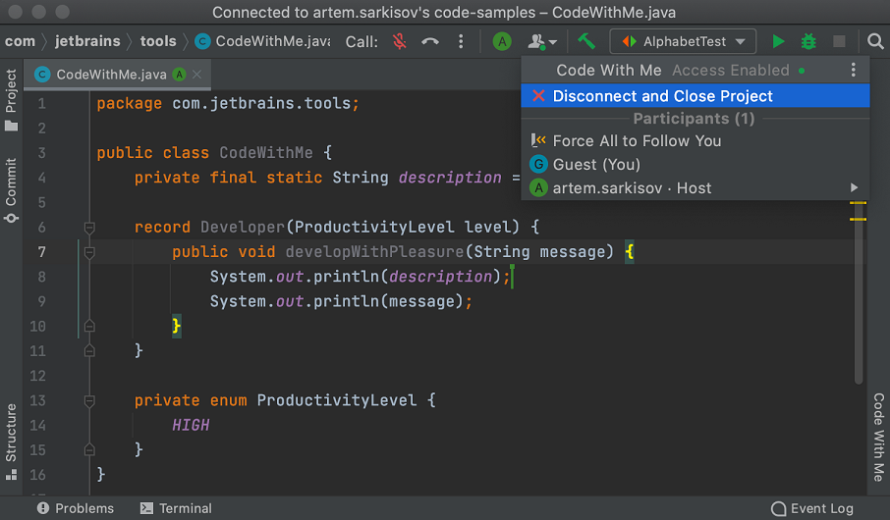This screenshot has width=890, height=520.
Task: Click the Build project hammer icon
Action: coord(586,41)
